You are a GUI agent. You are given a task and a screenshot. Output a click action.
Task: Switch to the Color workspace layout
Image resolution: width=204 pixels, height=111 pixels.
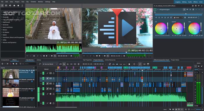(x=201, y=2)
